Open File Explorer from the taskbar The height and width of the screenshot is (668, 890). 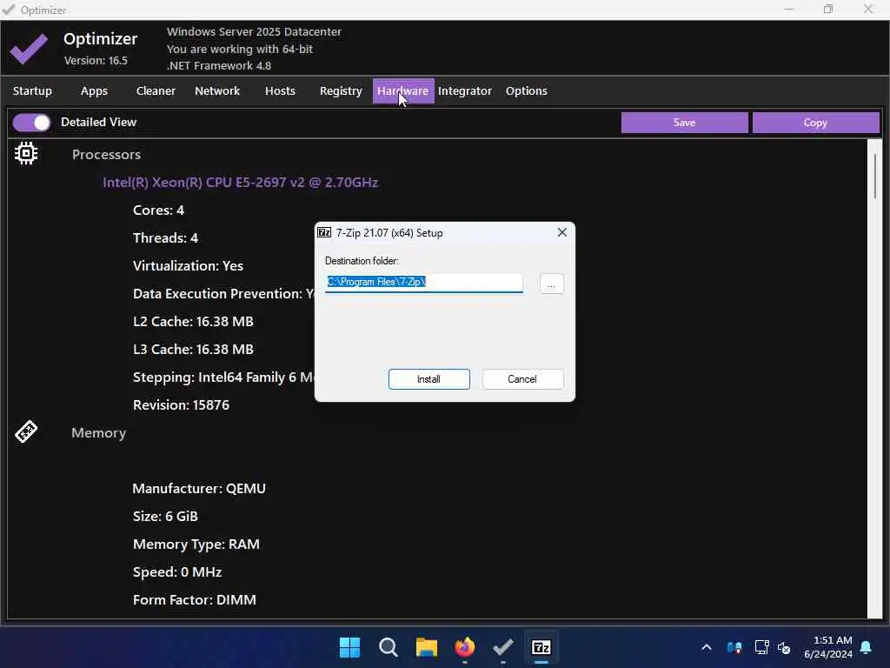pos(426,647)
